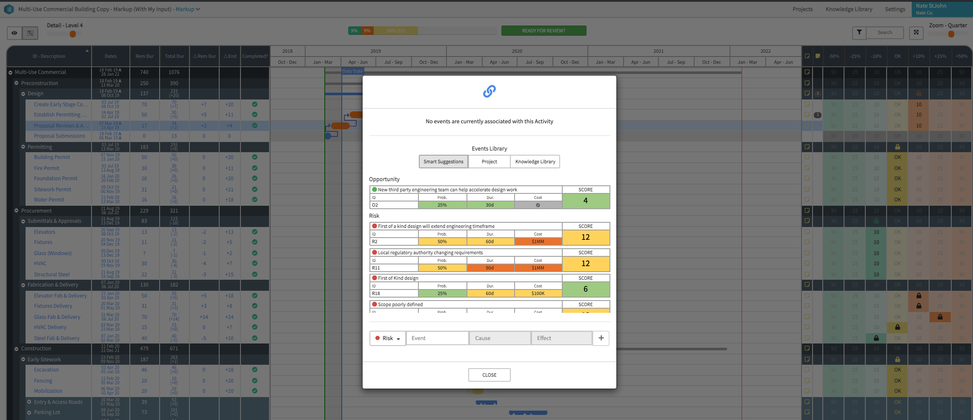Select the Project tab in Events Library
The height and width of the screenshot is (420, 973).
[x=489, y=162]
